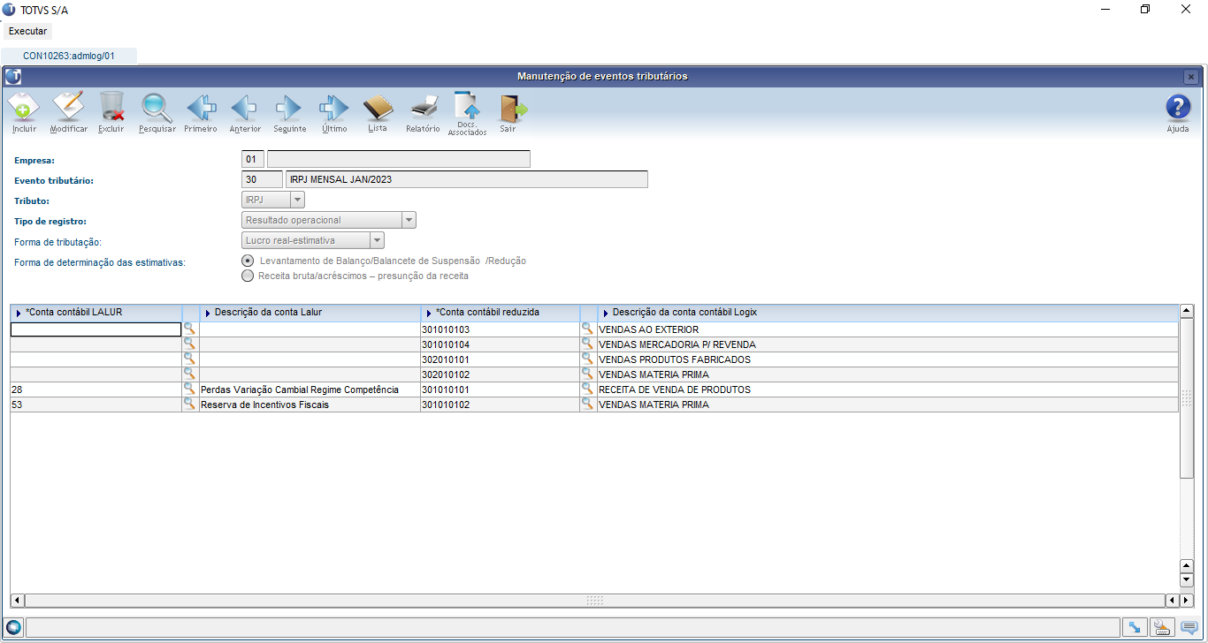This screenshot has width=1208, height=643.
Task: Click the Empresa code field
Action: [253, 159]
